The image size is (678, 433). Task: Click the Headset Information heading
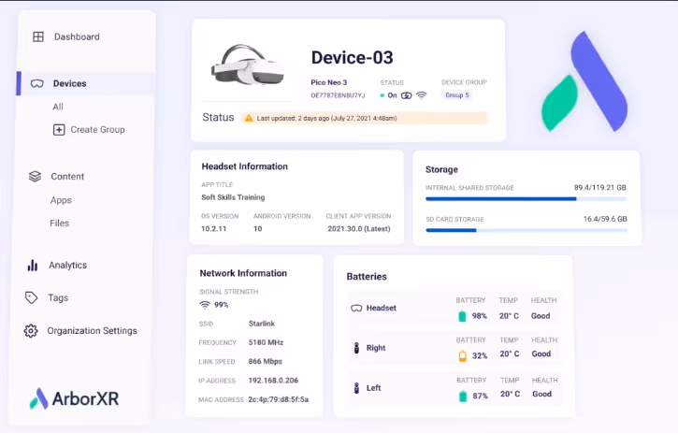tap(245, 166)
